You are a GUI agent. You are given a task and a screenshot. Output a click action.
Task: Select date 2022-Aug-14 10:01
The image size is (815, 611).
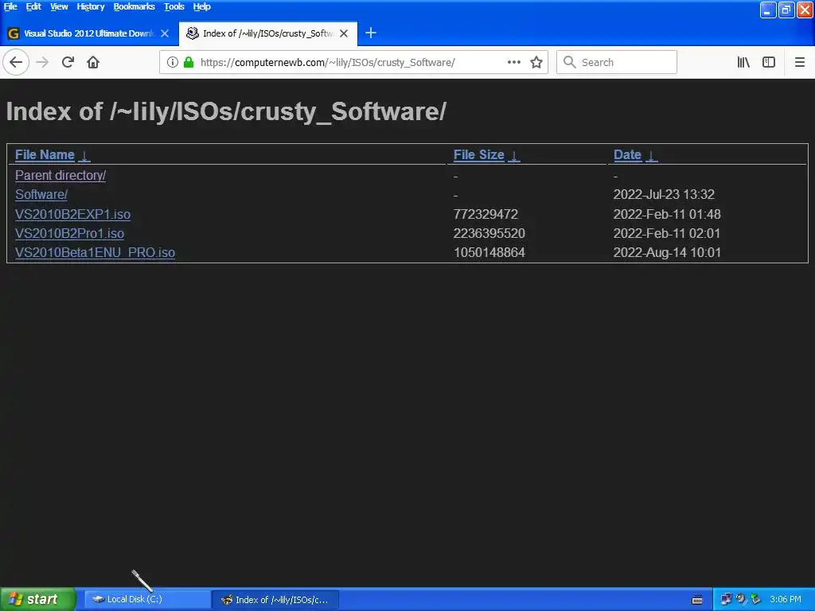pyautogui.click(x=667, y=252)
